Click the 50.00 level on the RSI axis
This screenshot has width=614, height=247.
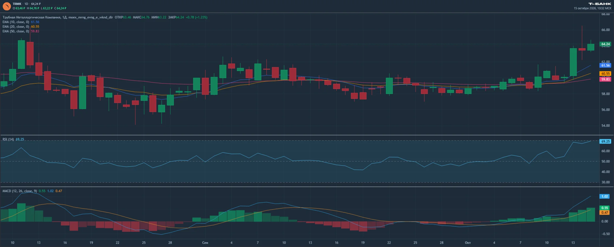point(606,161)
